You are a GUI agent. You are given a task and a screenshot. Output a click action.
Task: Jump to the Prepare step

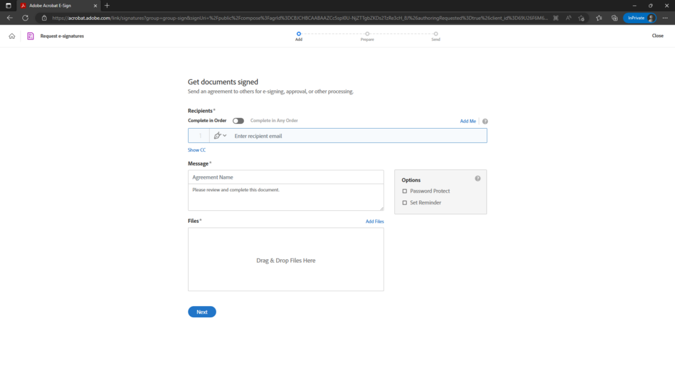click(367, 34)
